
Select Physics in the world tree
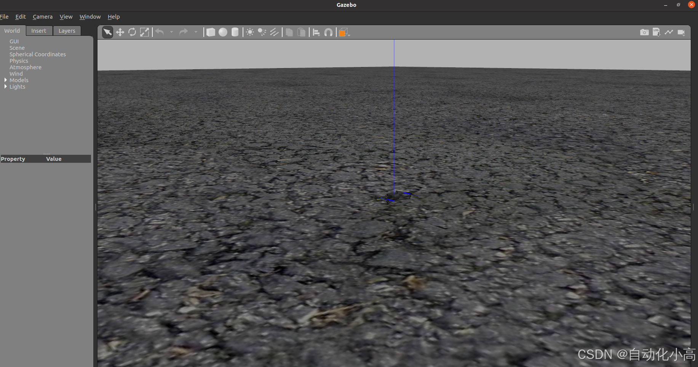click(x=19, y=61)
